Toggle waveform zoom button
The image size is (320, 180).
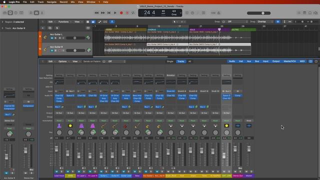278,21
